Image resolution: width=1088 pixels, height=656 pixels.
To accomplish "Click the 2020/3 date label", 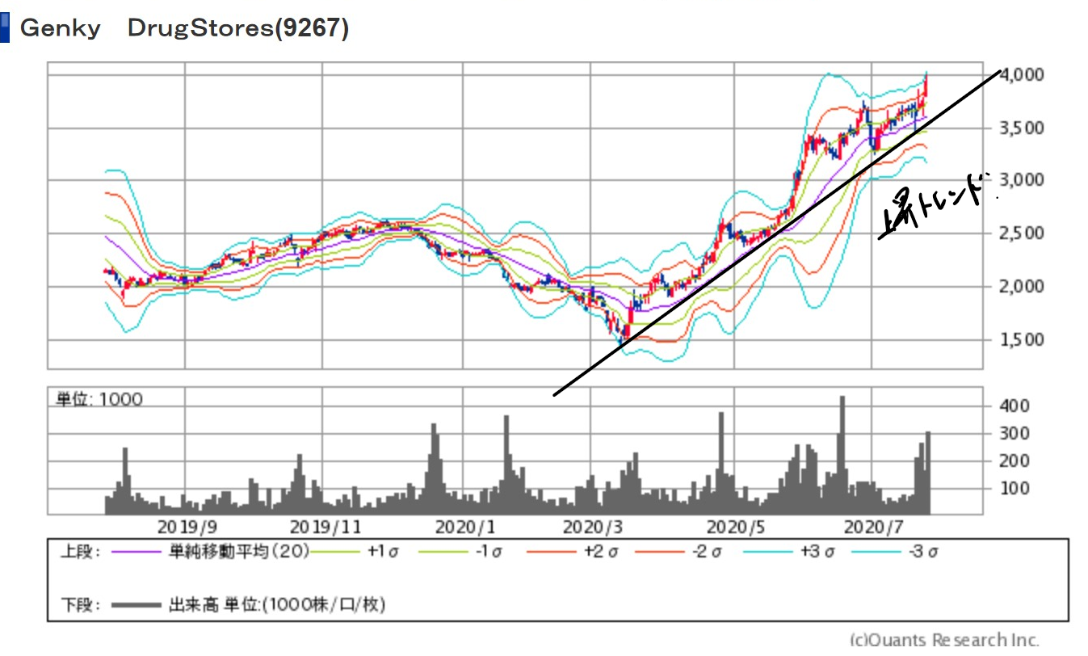I will click(x=593, y=527).
